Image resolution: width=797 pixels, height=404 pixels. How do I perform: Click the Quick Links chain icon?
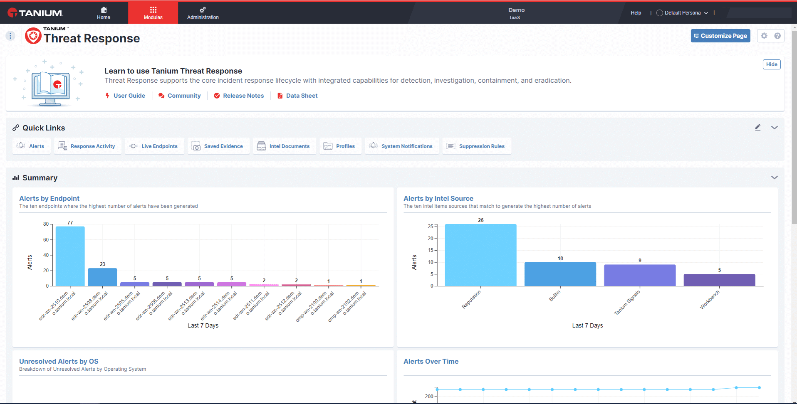[x=16, y=128]
